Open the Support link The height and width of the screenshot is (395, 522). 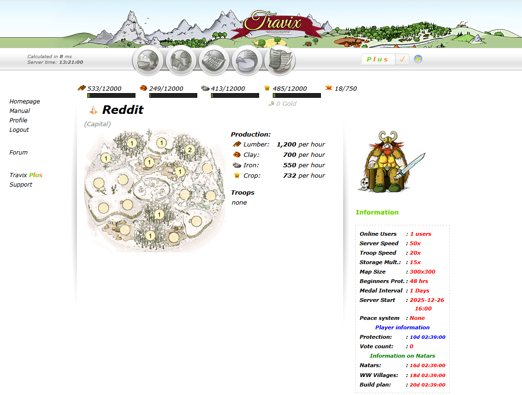[21, 185]
